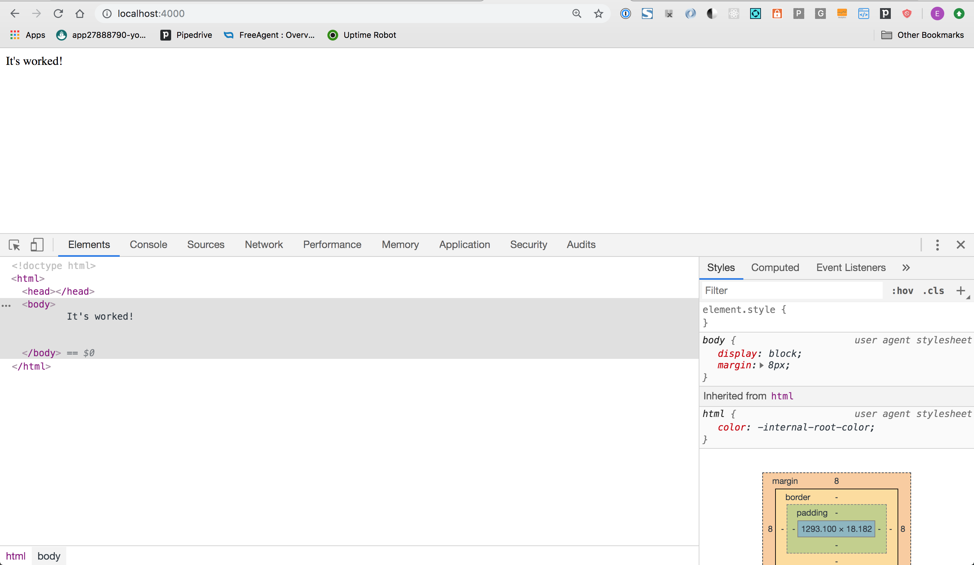Open the red shield blocker extension

pos(907,14)
